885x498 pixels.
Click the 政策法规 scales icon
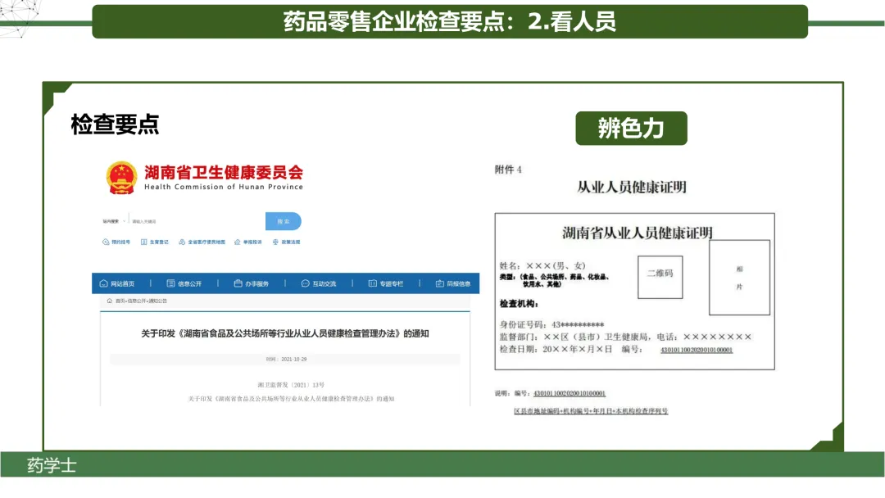[x=275, y=242]
